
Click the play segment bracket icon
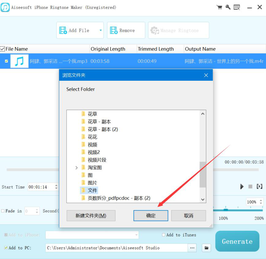click(259, 187)
